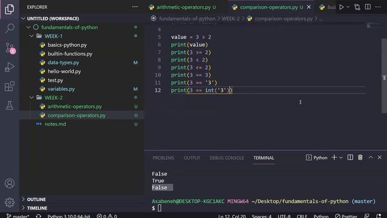Click WEEK-2 breadcrumb segment
The image size is (387, 218).
tap(230, 19)
